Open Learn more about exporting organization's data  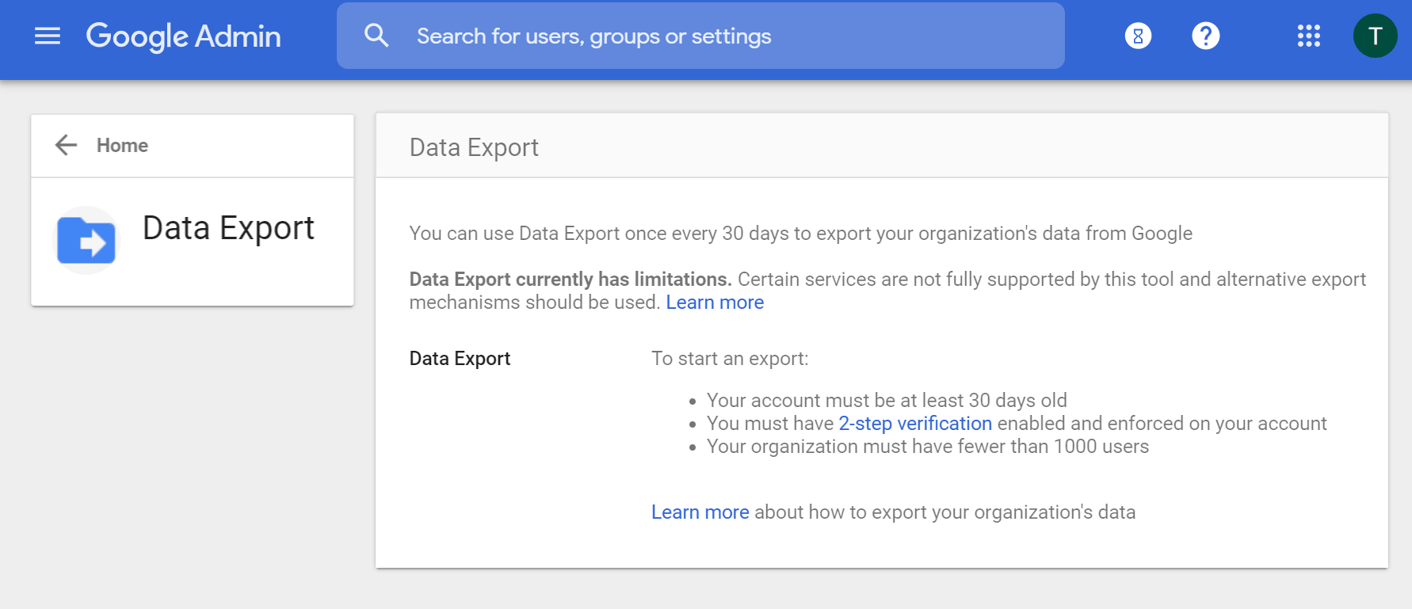[700, 512]
